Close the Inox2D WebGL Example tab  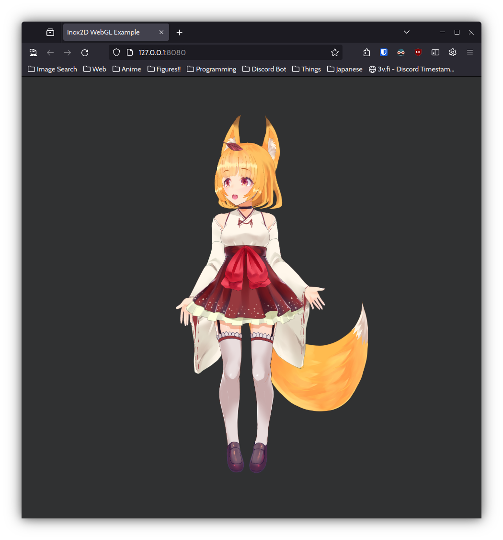point(161,32)
